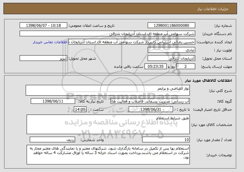Click the label تاریخ و ساعت اعلان عمومی
The height and width of the screenshot is (172, 244).
click(92, 26)
